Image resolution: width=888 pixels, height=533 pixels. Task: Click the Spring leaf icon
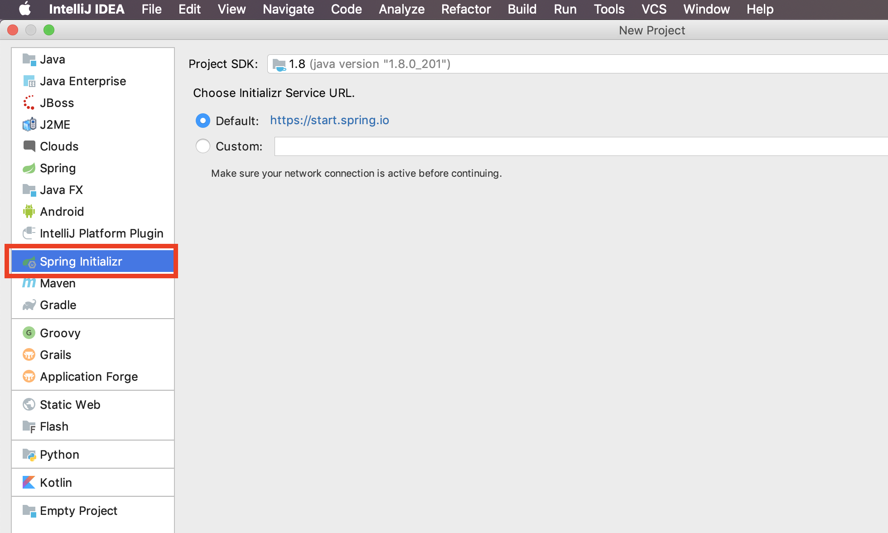pos(29,168)
